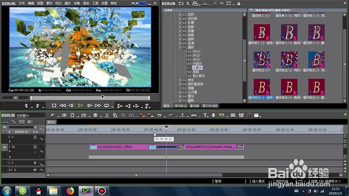Viewport: 349px width, 196px height.
Task: Click the timeline horizontal scrollbar
Action: [x=136, y=175]
